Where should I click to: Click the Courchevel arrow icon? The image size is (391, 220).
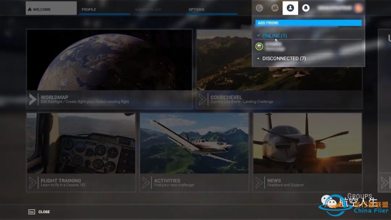click(202, 100)
